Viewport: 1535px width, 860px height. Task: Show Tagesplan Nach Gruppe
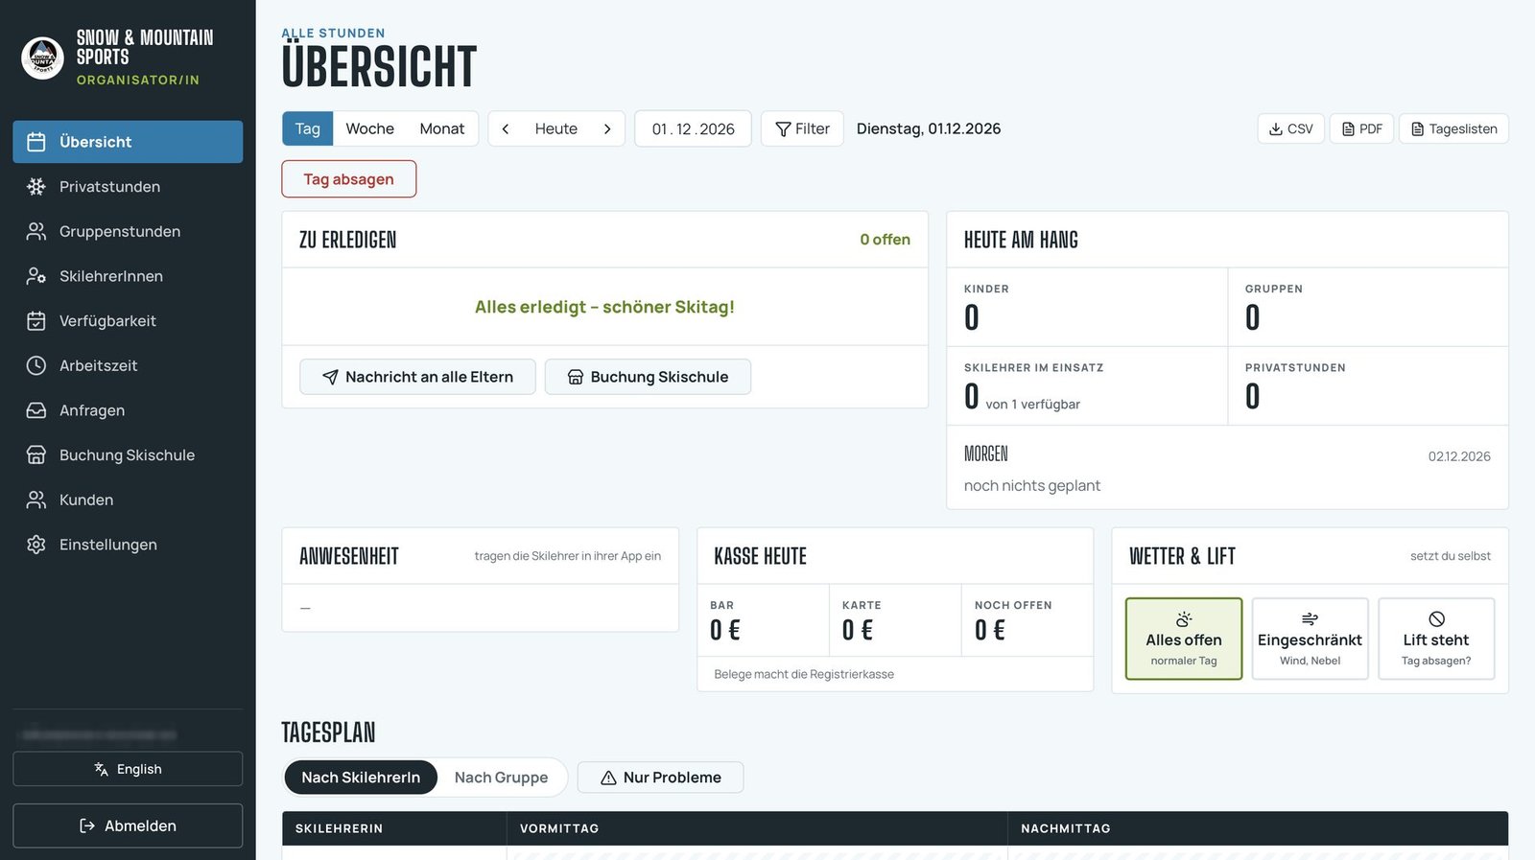click(x=501, y=778)
